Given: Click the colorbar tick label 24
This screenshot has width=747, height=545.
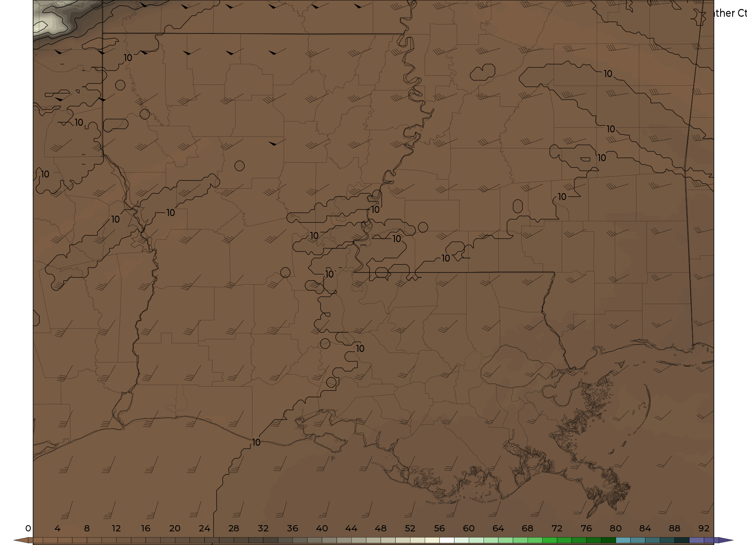Looking at the screenshot, I should click(x=204, y=528).
